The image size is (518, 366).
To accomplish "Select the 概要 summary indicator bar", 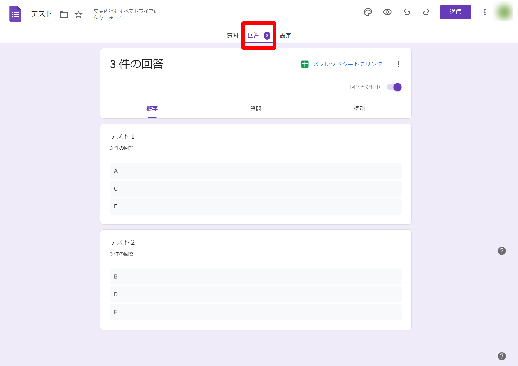I will (152, 117).
